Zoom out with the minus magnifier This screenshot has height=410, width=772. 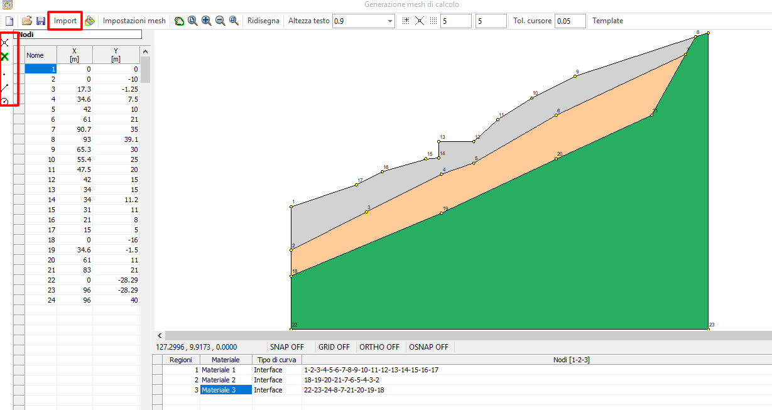tap(220, 21)
